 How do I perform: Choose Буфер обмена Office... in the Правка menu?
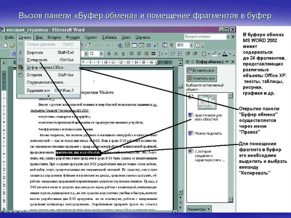click(48, 67)
